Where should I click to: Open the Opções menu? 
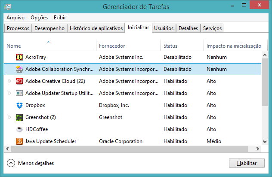[x=39, y=18]
